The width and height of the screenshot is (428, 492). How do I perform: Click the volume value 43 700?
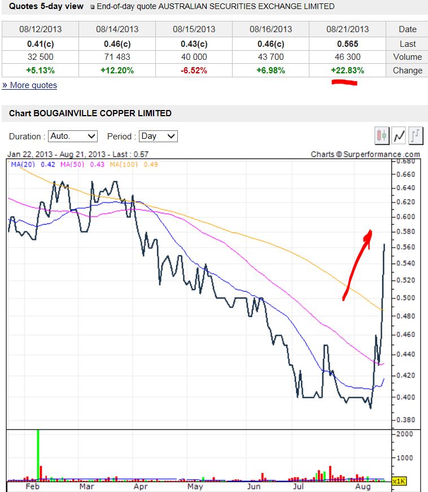click(270, 57)
